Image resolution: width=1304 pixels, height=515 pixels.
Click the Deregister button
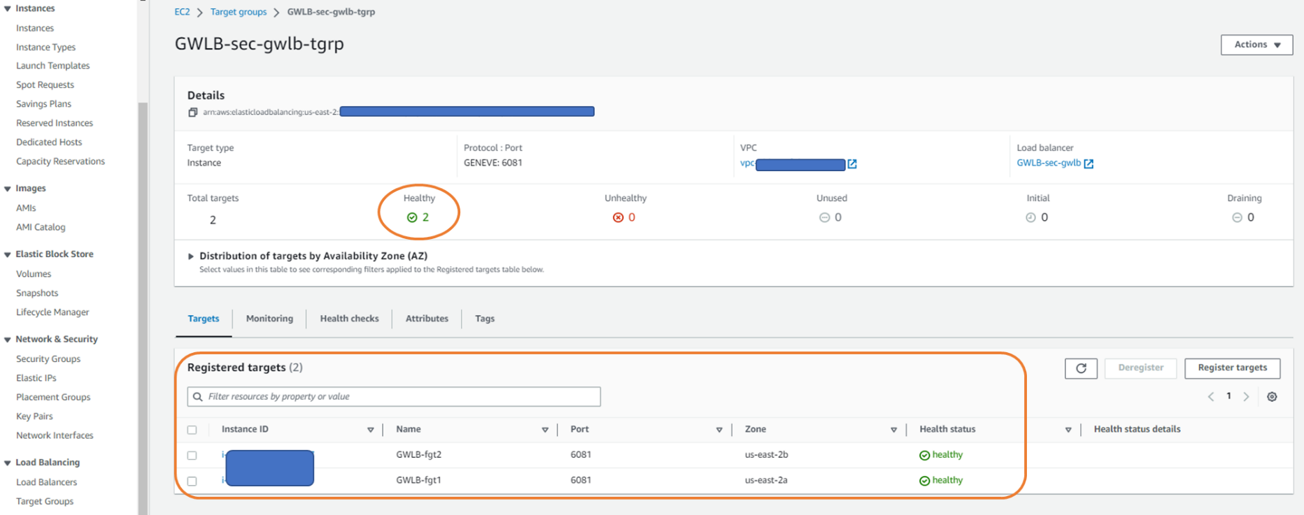(x=1140, y=368)
